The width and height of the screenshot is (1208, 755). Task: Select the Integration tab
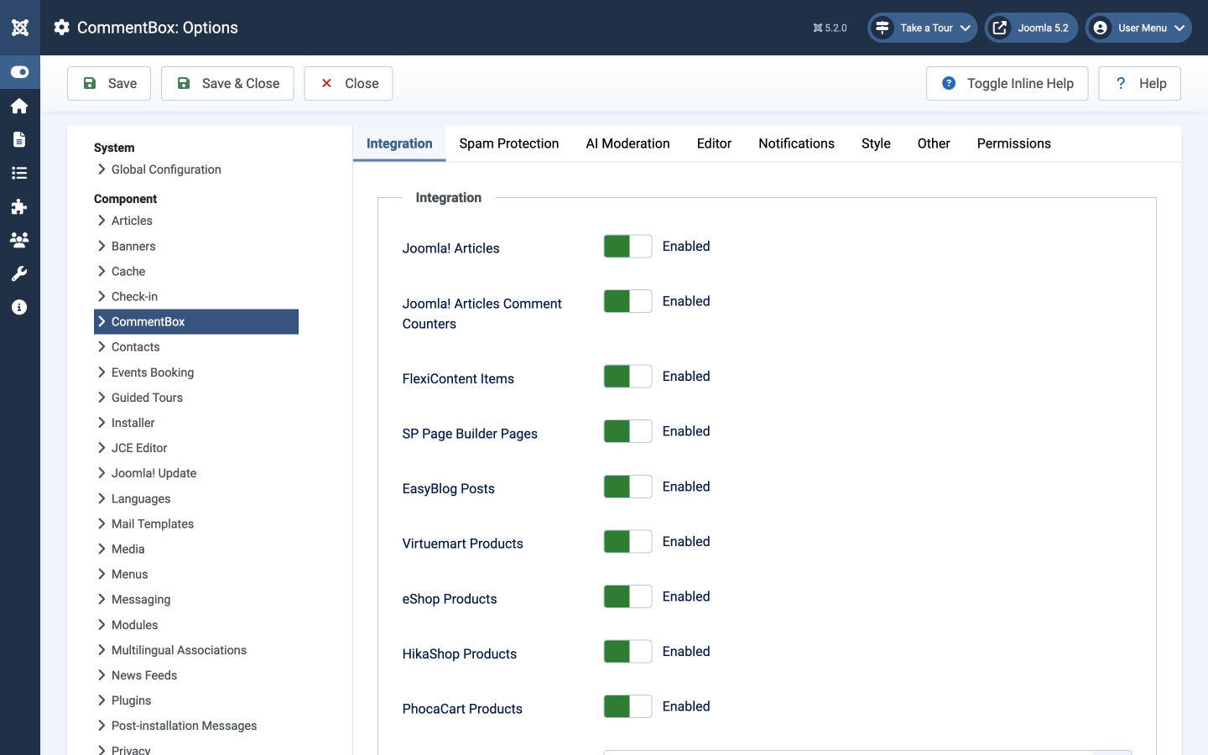399,143
